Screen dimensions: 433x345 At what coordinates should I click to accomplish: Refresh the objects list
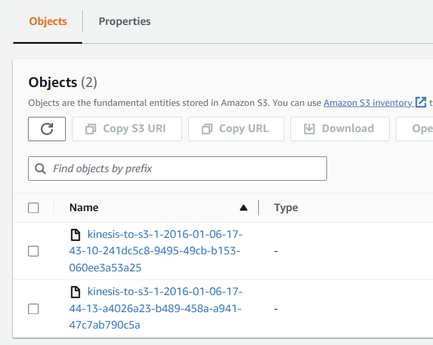coord(47,129)
